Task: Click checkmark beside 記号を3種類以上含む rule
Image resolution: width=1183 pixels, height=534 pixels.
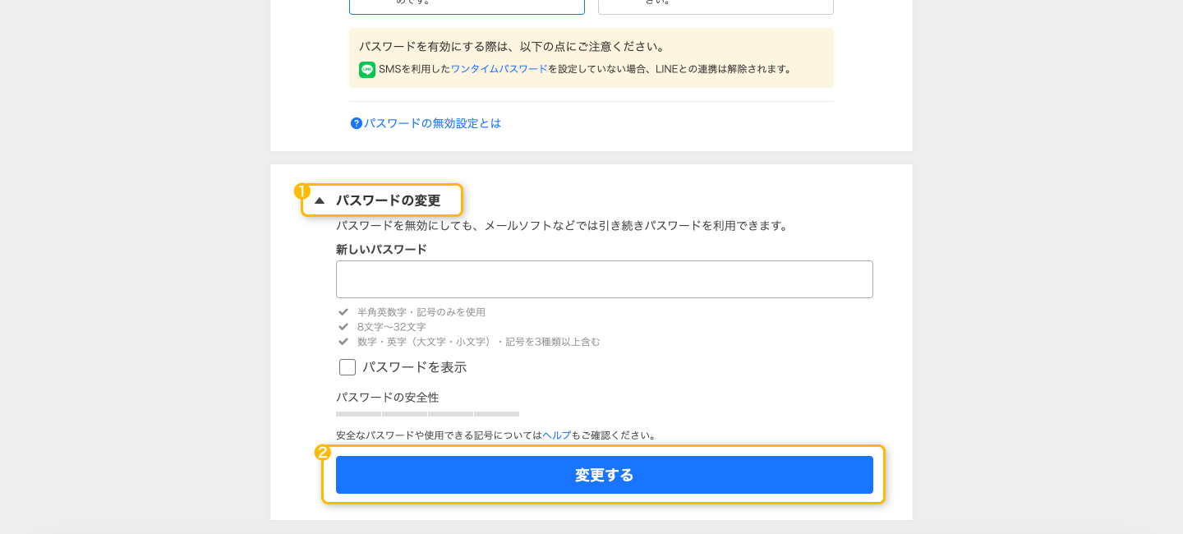Action: 343,342
